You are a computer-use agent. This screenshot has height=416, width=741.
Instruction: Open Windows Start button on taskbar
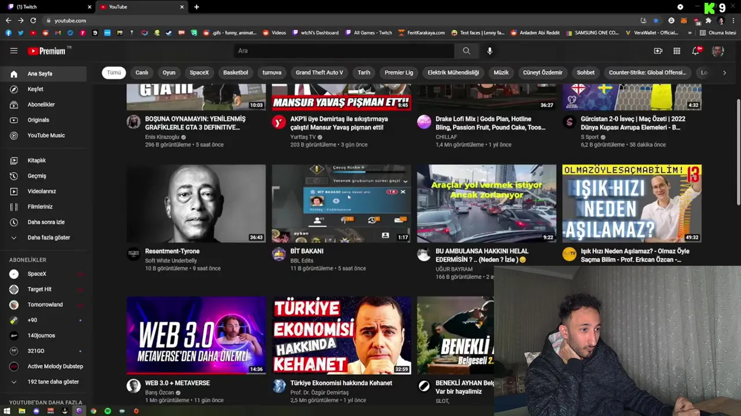(x=7, y=411)
